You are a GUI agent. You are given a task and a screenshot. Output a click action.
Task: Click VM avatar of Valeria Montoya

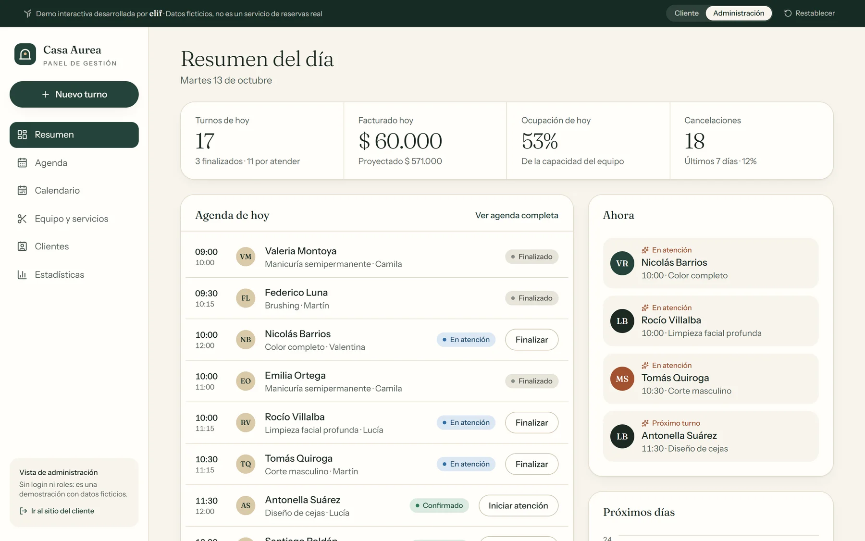pyautogui.click(x=246, y=257)
